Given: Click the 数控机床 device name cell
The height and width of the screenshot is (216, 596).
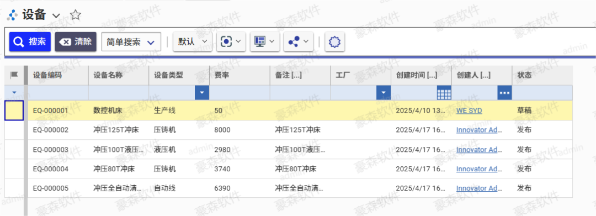Looking at the screenshot, I should (119, 110).
